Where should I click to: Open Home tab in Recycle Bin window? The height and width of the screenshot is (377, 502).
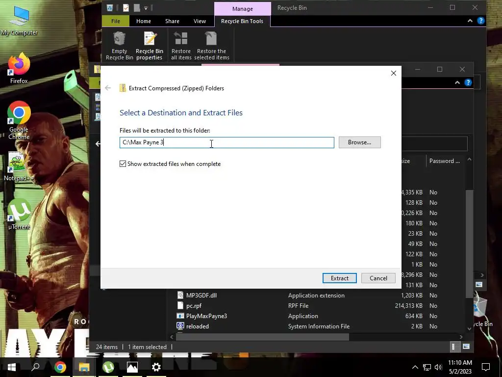coord(144,21)
